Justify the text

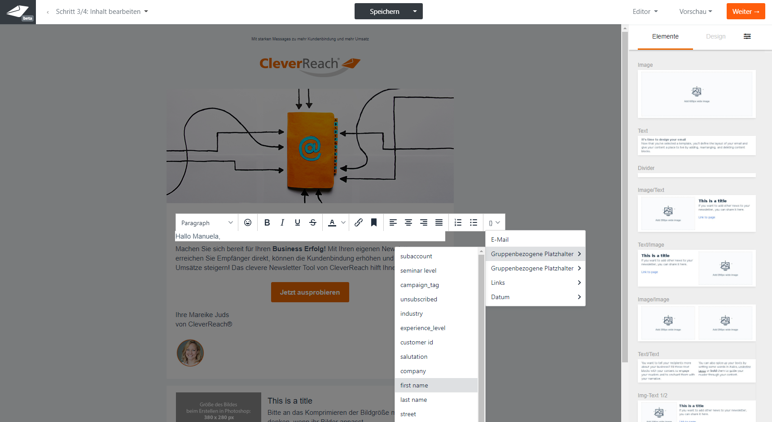[x=439, y=222]
